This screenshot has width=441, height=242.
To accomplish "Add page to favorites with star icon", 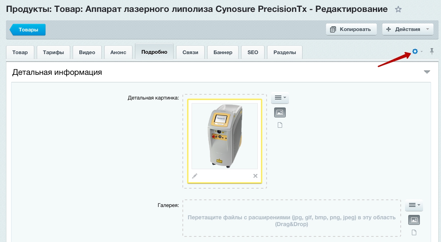I will 398,10.
